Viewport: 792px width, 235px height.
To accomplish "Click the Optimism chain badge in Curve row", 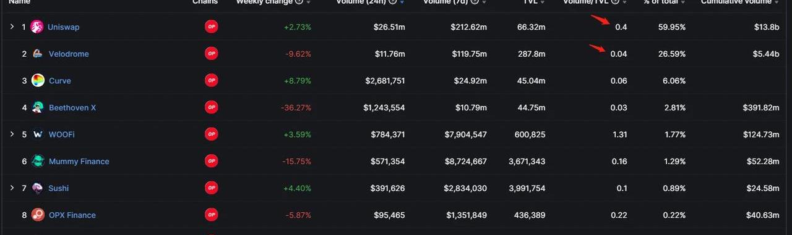I will pos(211,81).
